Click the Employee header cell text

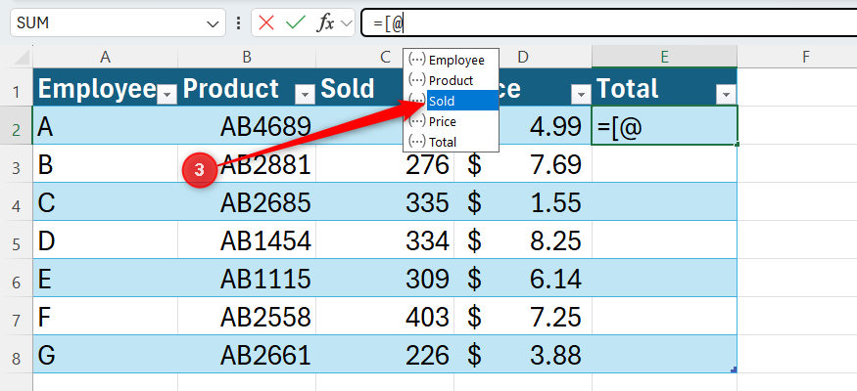97,88
